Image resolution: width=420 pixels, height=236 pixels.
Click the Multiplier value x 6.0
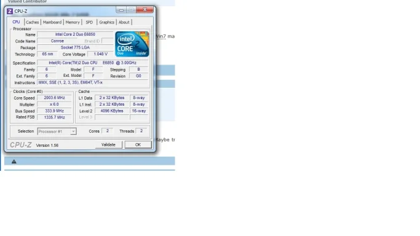54,104
